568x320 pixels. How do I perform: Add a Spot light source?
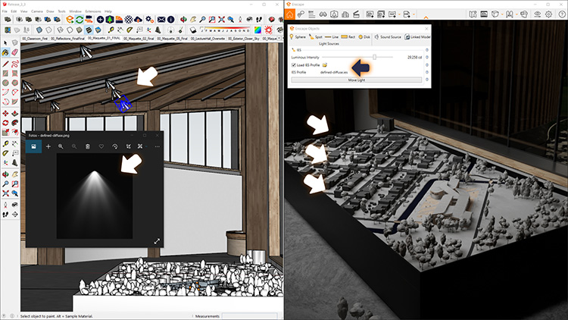(316, 36)
